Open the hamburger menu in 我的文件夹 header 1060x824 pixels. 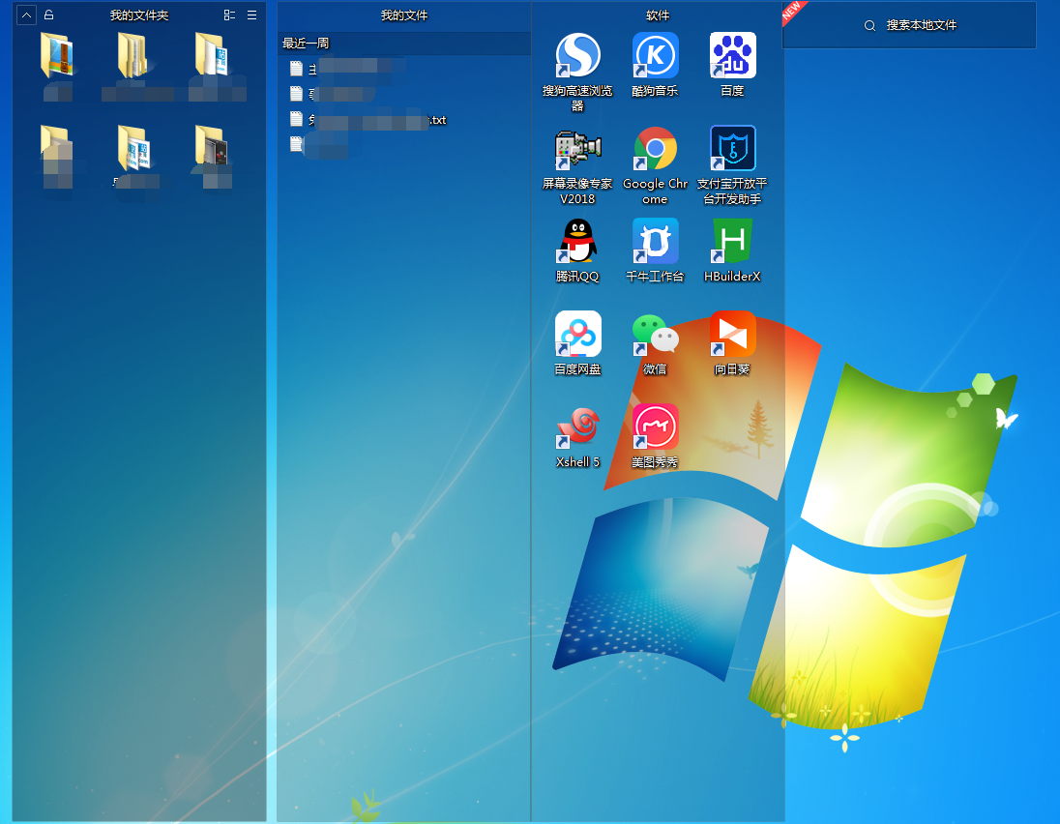pyautogui.click(x=252, y=15)
